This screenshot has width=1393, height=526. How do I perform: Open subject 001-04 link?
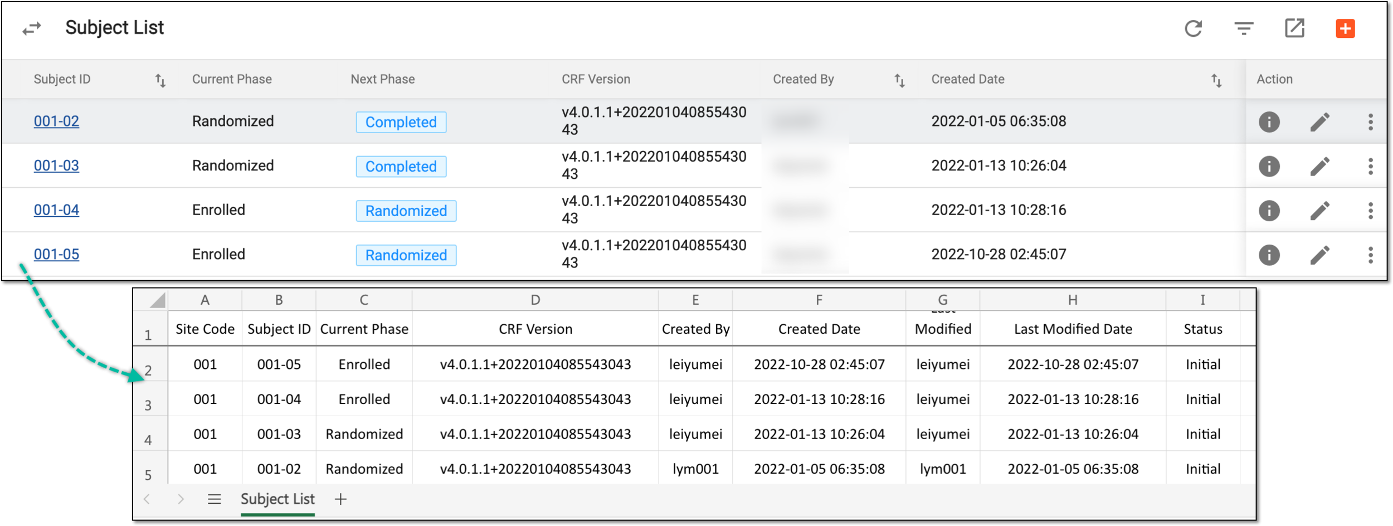pyautogui.click(x=56, y=210)
